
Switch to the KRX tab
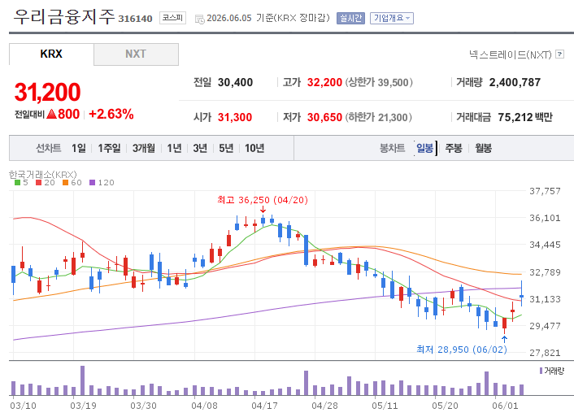click(x=51, y=54)
